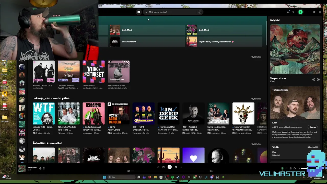
Task: Open WTF Episode 1686 Barack Obama
Action: click(44, 113)
